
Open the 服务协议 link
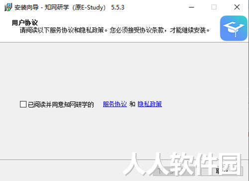115,104
